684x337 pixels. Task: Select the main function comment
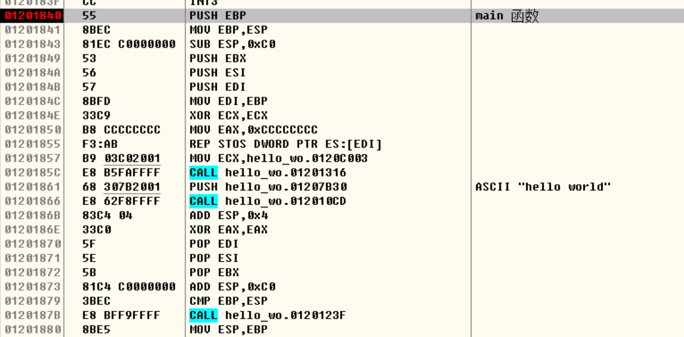coord(507,16)
